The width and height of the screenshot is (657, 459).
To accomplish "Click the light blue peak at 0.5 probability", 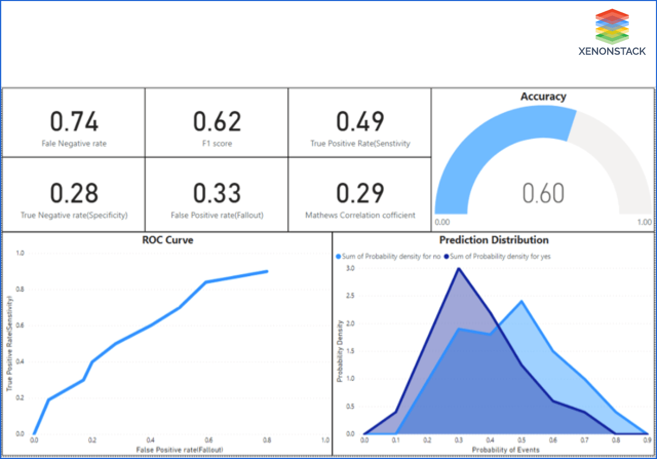I will (521, 302).
